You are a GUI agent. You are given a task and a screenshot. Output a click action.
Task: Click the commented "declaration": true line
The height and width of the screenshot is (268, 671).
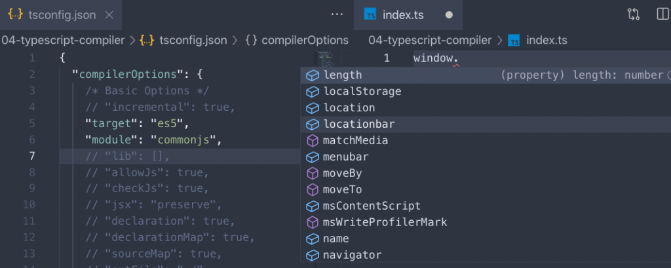pyautogui.click(x=161, y=221)
